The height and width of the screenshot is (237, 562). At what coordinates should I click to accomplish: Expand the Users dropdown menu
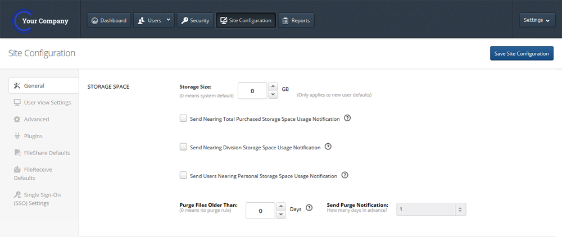tap(154, 20)
